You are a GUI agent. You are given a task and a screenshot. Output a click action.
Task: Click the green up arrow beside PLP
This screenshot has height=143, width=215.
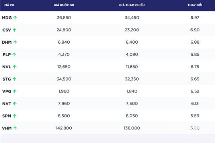(x=14, y=54)
